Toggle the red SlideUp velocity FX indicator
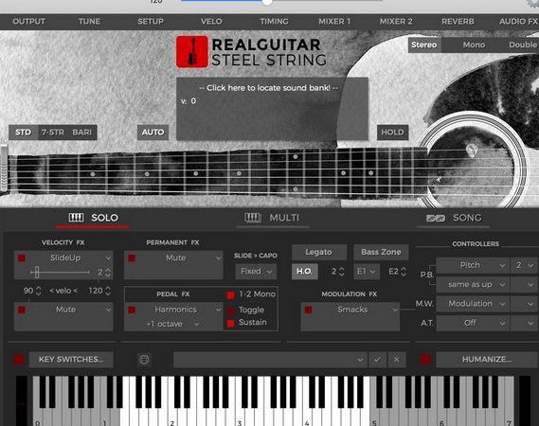The width and height of the screenshot is (539, 426). click(22, 258)
